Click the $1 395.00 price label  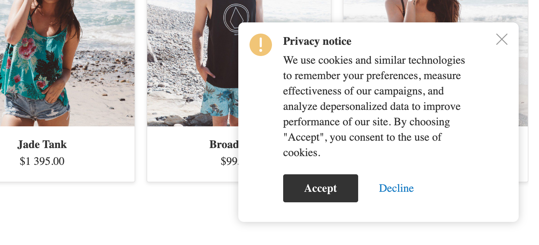(42, 161)
